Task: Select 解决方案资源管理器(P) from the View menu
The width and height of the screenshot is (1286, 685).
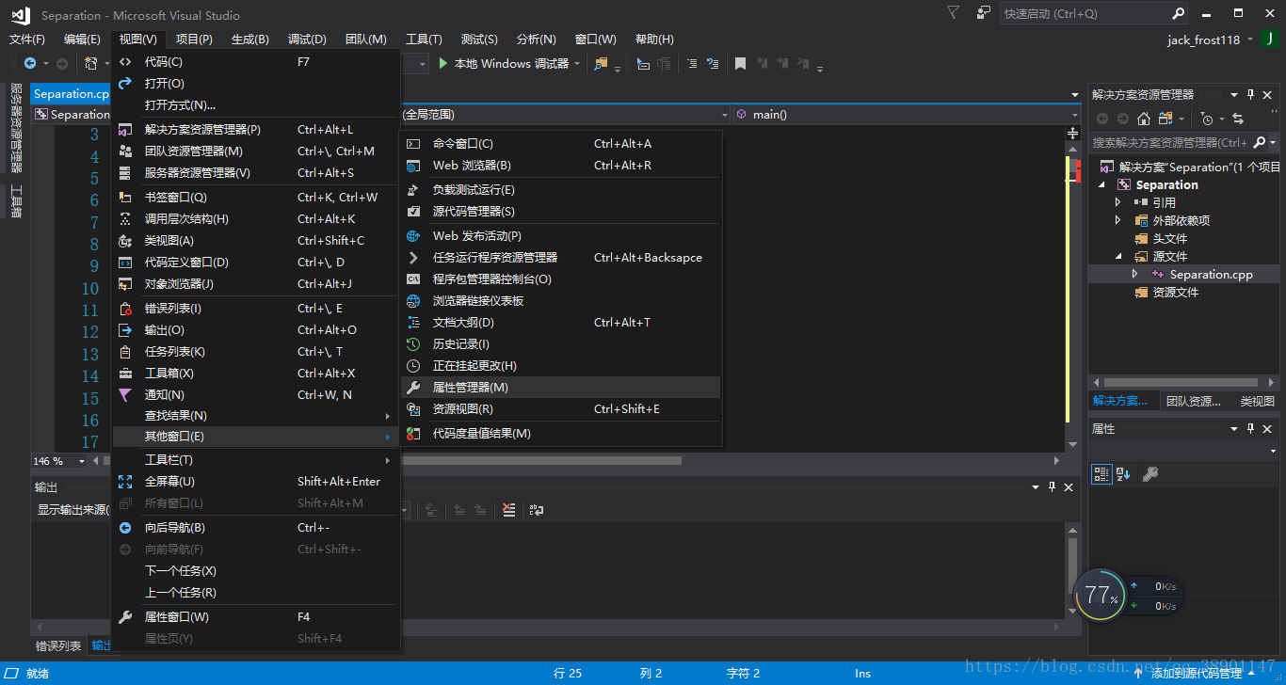Action: (x=256, y=129)
